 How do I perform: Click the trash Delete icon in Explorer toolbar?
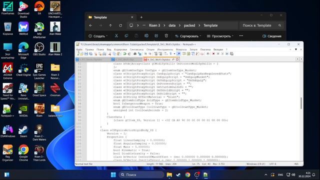click(166, 36)
